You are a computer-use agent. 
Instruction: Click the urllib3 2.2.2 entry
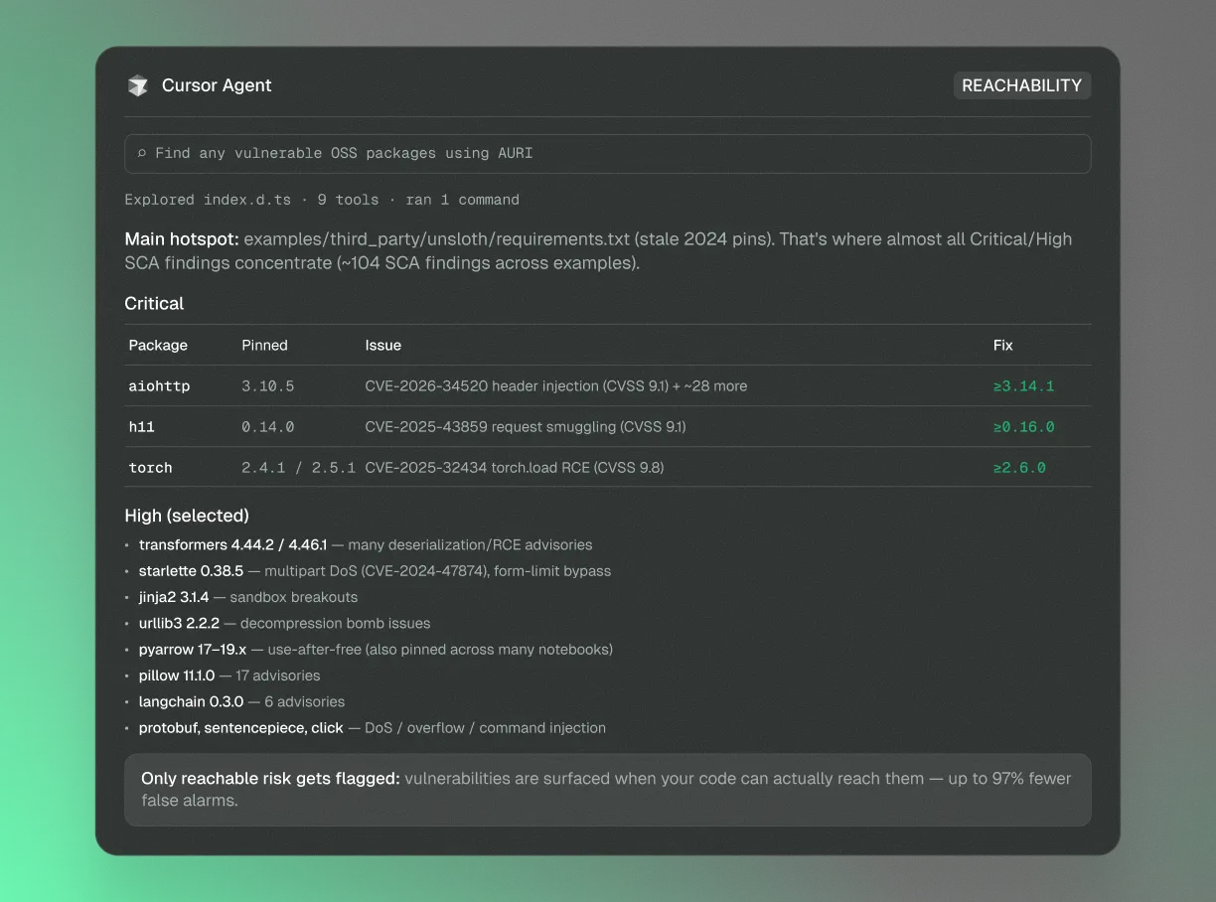[284, 624]
